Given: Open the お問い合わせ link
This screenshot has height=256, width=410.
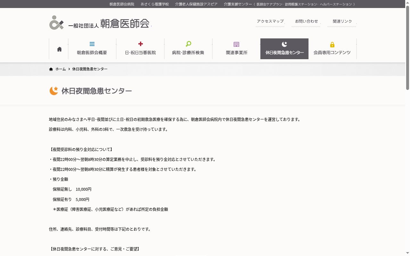Looking at the screenshot, I should 307,21.
